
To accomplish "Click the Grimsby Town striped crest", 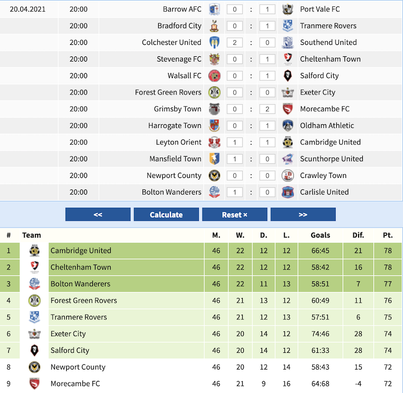I will coord(214,109).
